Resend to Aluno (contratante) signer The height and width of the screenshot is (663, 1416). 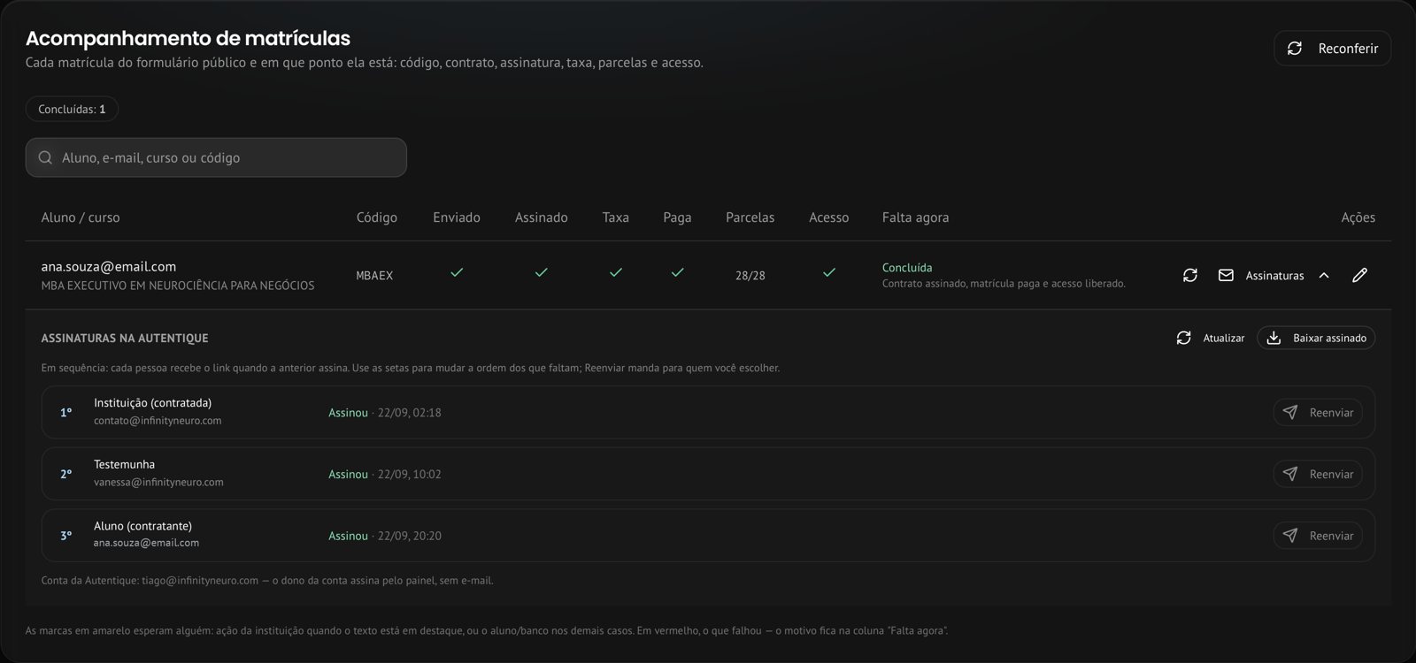[1318, 536]
